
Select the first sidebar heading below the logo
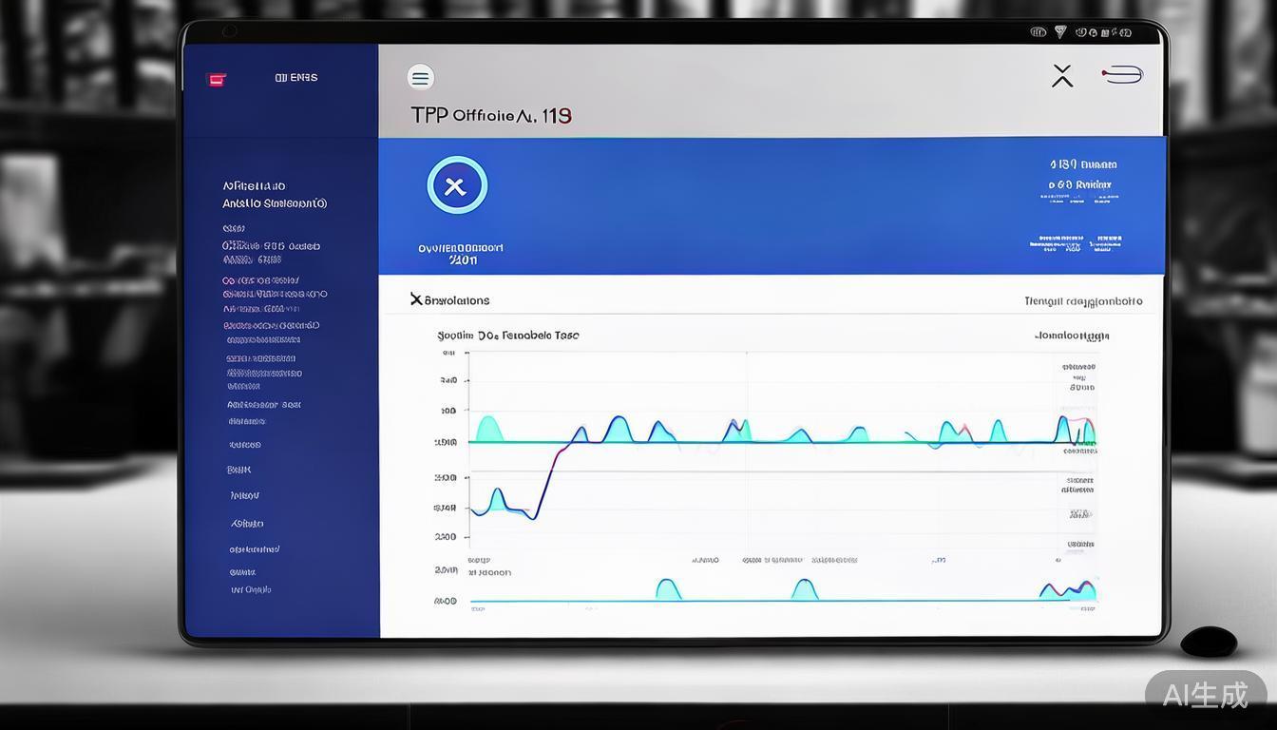(x=254, y=186)
